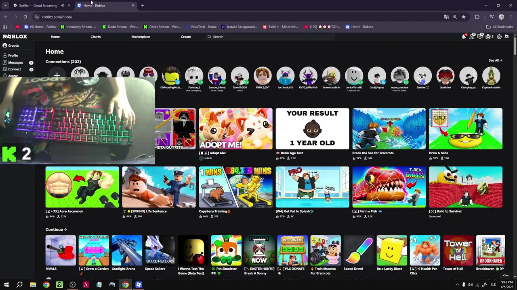The width and height of the screenshot is (517, 290).
Task: Close the Home - Roblox tab
Action: pos(133,6)
